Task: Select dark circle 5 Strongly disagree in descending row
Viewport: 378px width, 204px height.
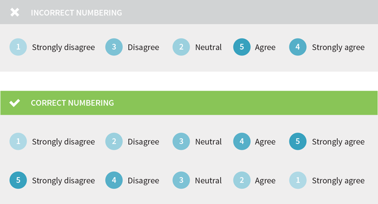Action: (x=18, y=180)
